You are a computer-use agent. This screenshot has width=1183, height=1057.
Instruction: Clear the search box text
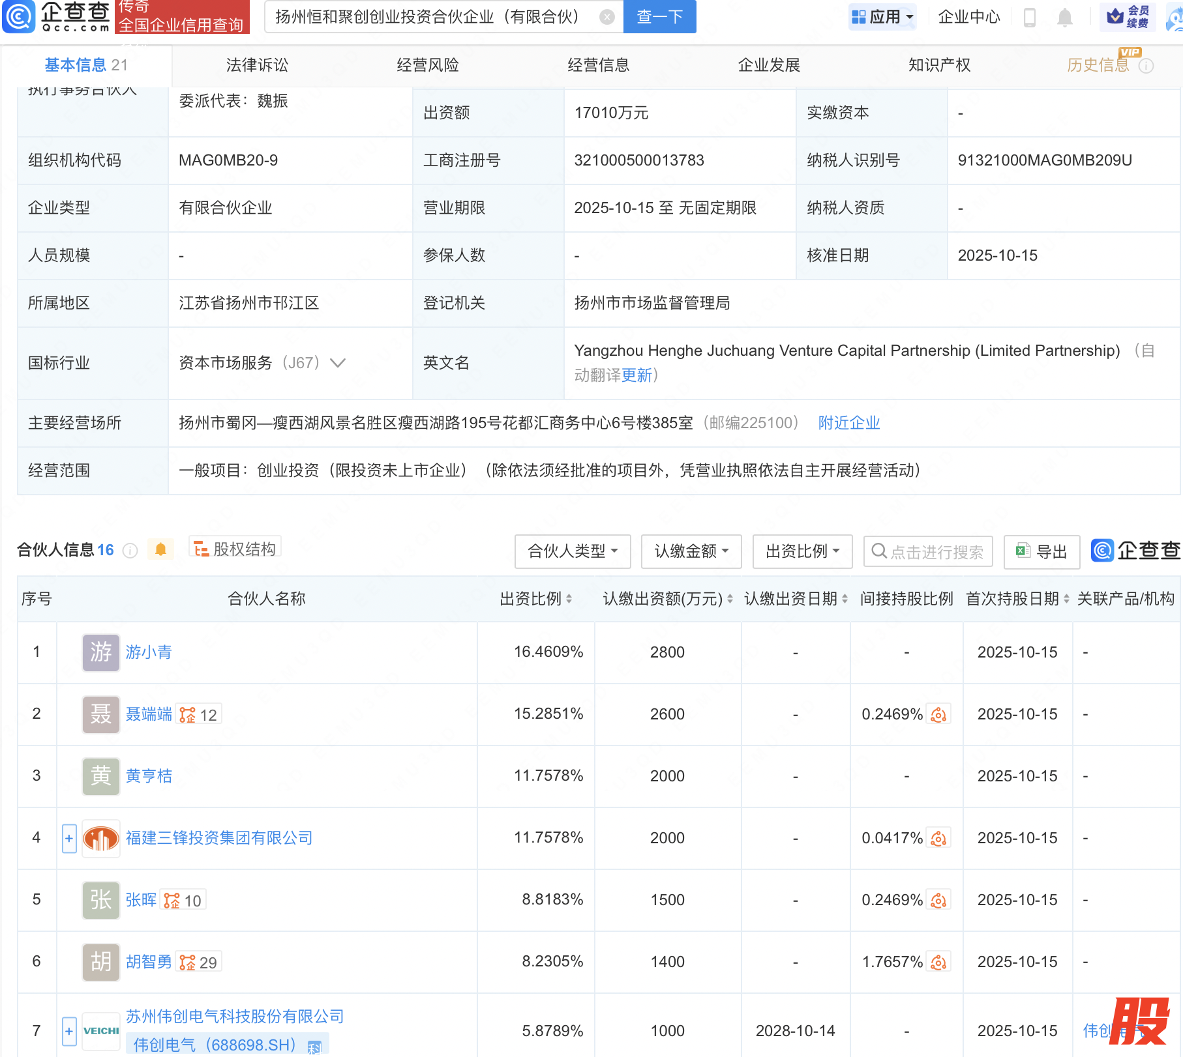pyautogui.click(x=606, y=17)
